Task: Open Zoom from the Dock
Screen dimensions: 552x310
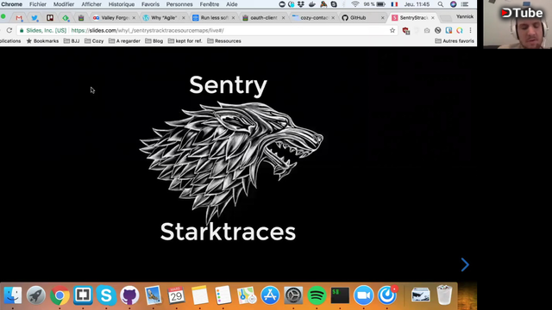Action: coord(364,294)
